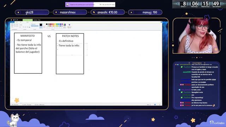This screenshot has width=226, height=127.
Task: Open the Archivo menu in Paint
Action: (12, 22)
